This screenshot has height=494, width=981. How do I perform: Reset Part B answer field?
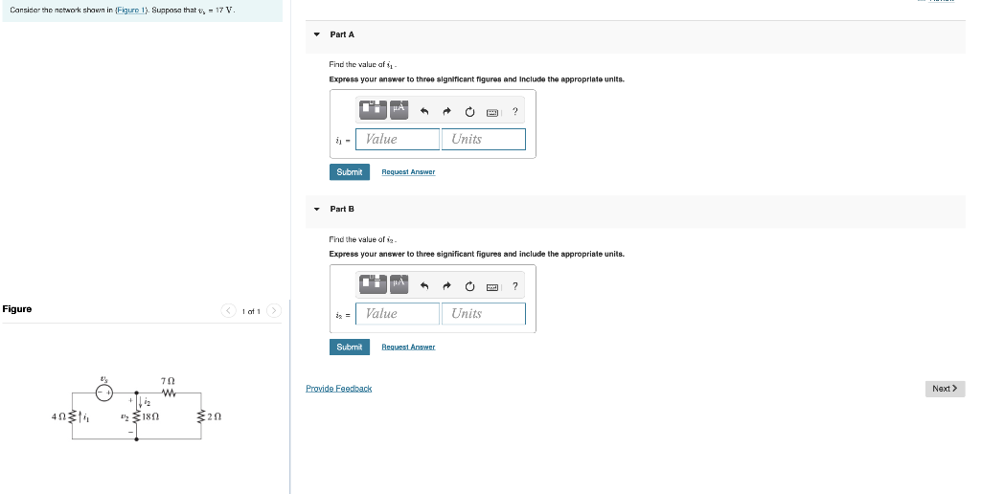469,286
